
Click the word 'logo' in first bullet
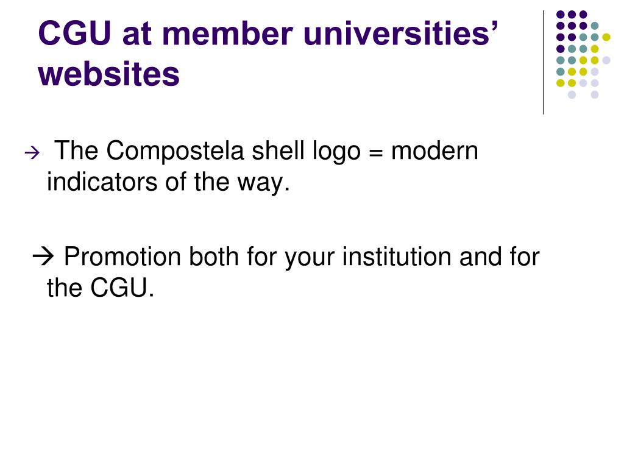coord(336,152)
